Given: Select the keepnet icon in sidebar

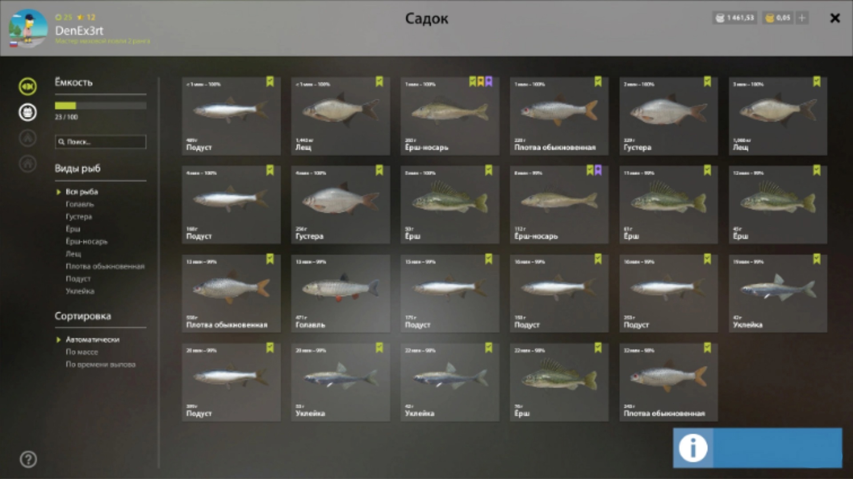Looking at the screenshot, I should [28, 112].
